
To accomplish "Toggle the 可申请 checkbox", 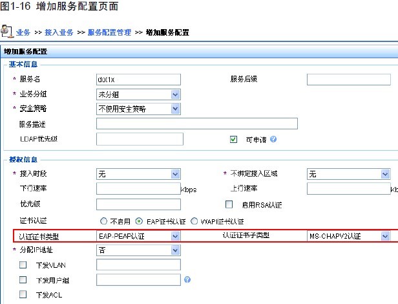I will pyautogui.click(x=234, y=139).
